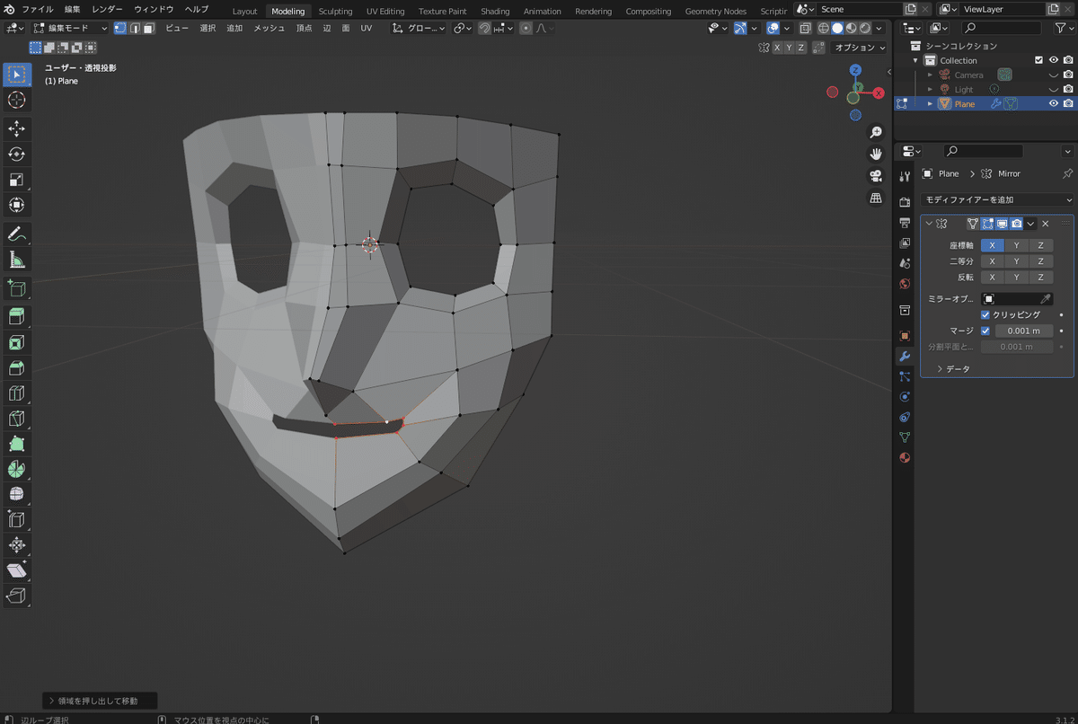
Task: Select the Select Box tool
Action: click(17, 75)
